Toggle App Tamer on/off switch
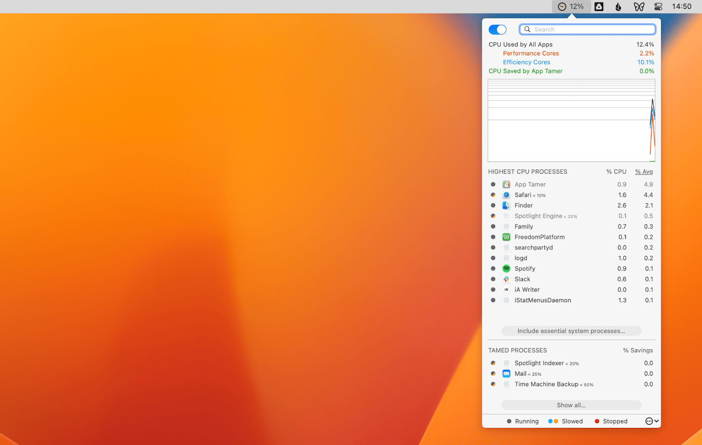 click(498, 29)
